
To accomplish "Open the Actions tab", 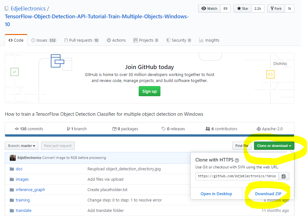I will click(116, 40).
